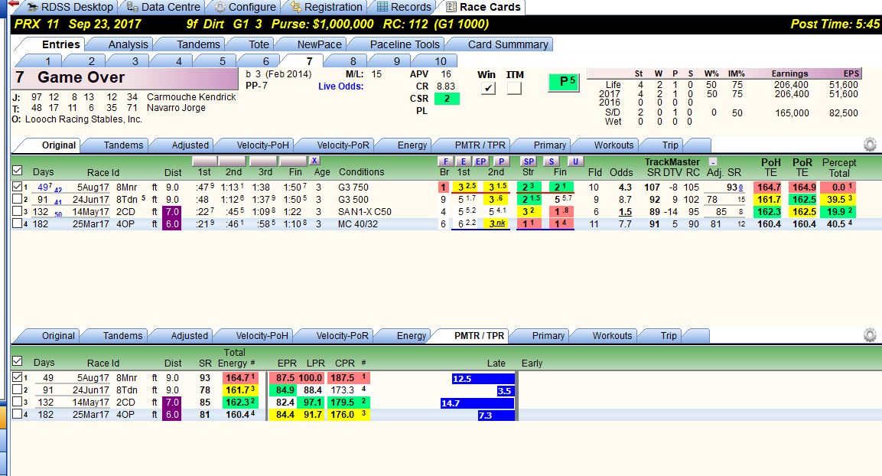Image resolution: width=882 pixels, height=476 pixels.
Task: Click jockey name Carmouche Kendrick
Action: click(191, 96)
